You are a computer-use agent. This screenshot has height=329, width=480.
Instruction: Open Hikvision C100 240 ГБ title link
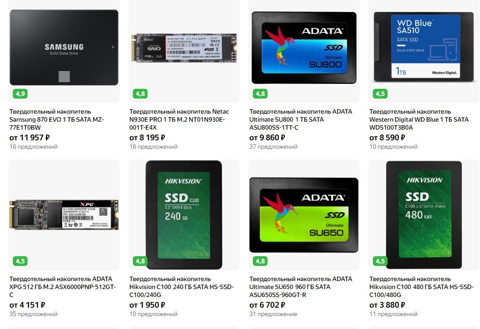pos(181,287)
